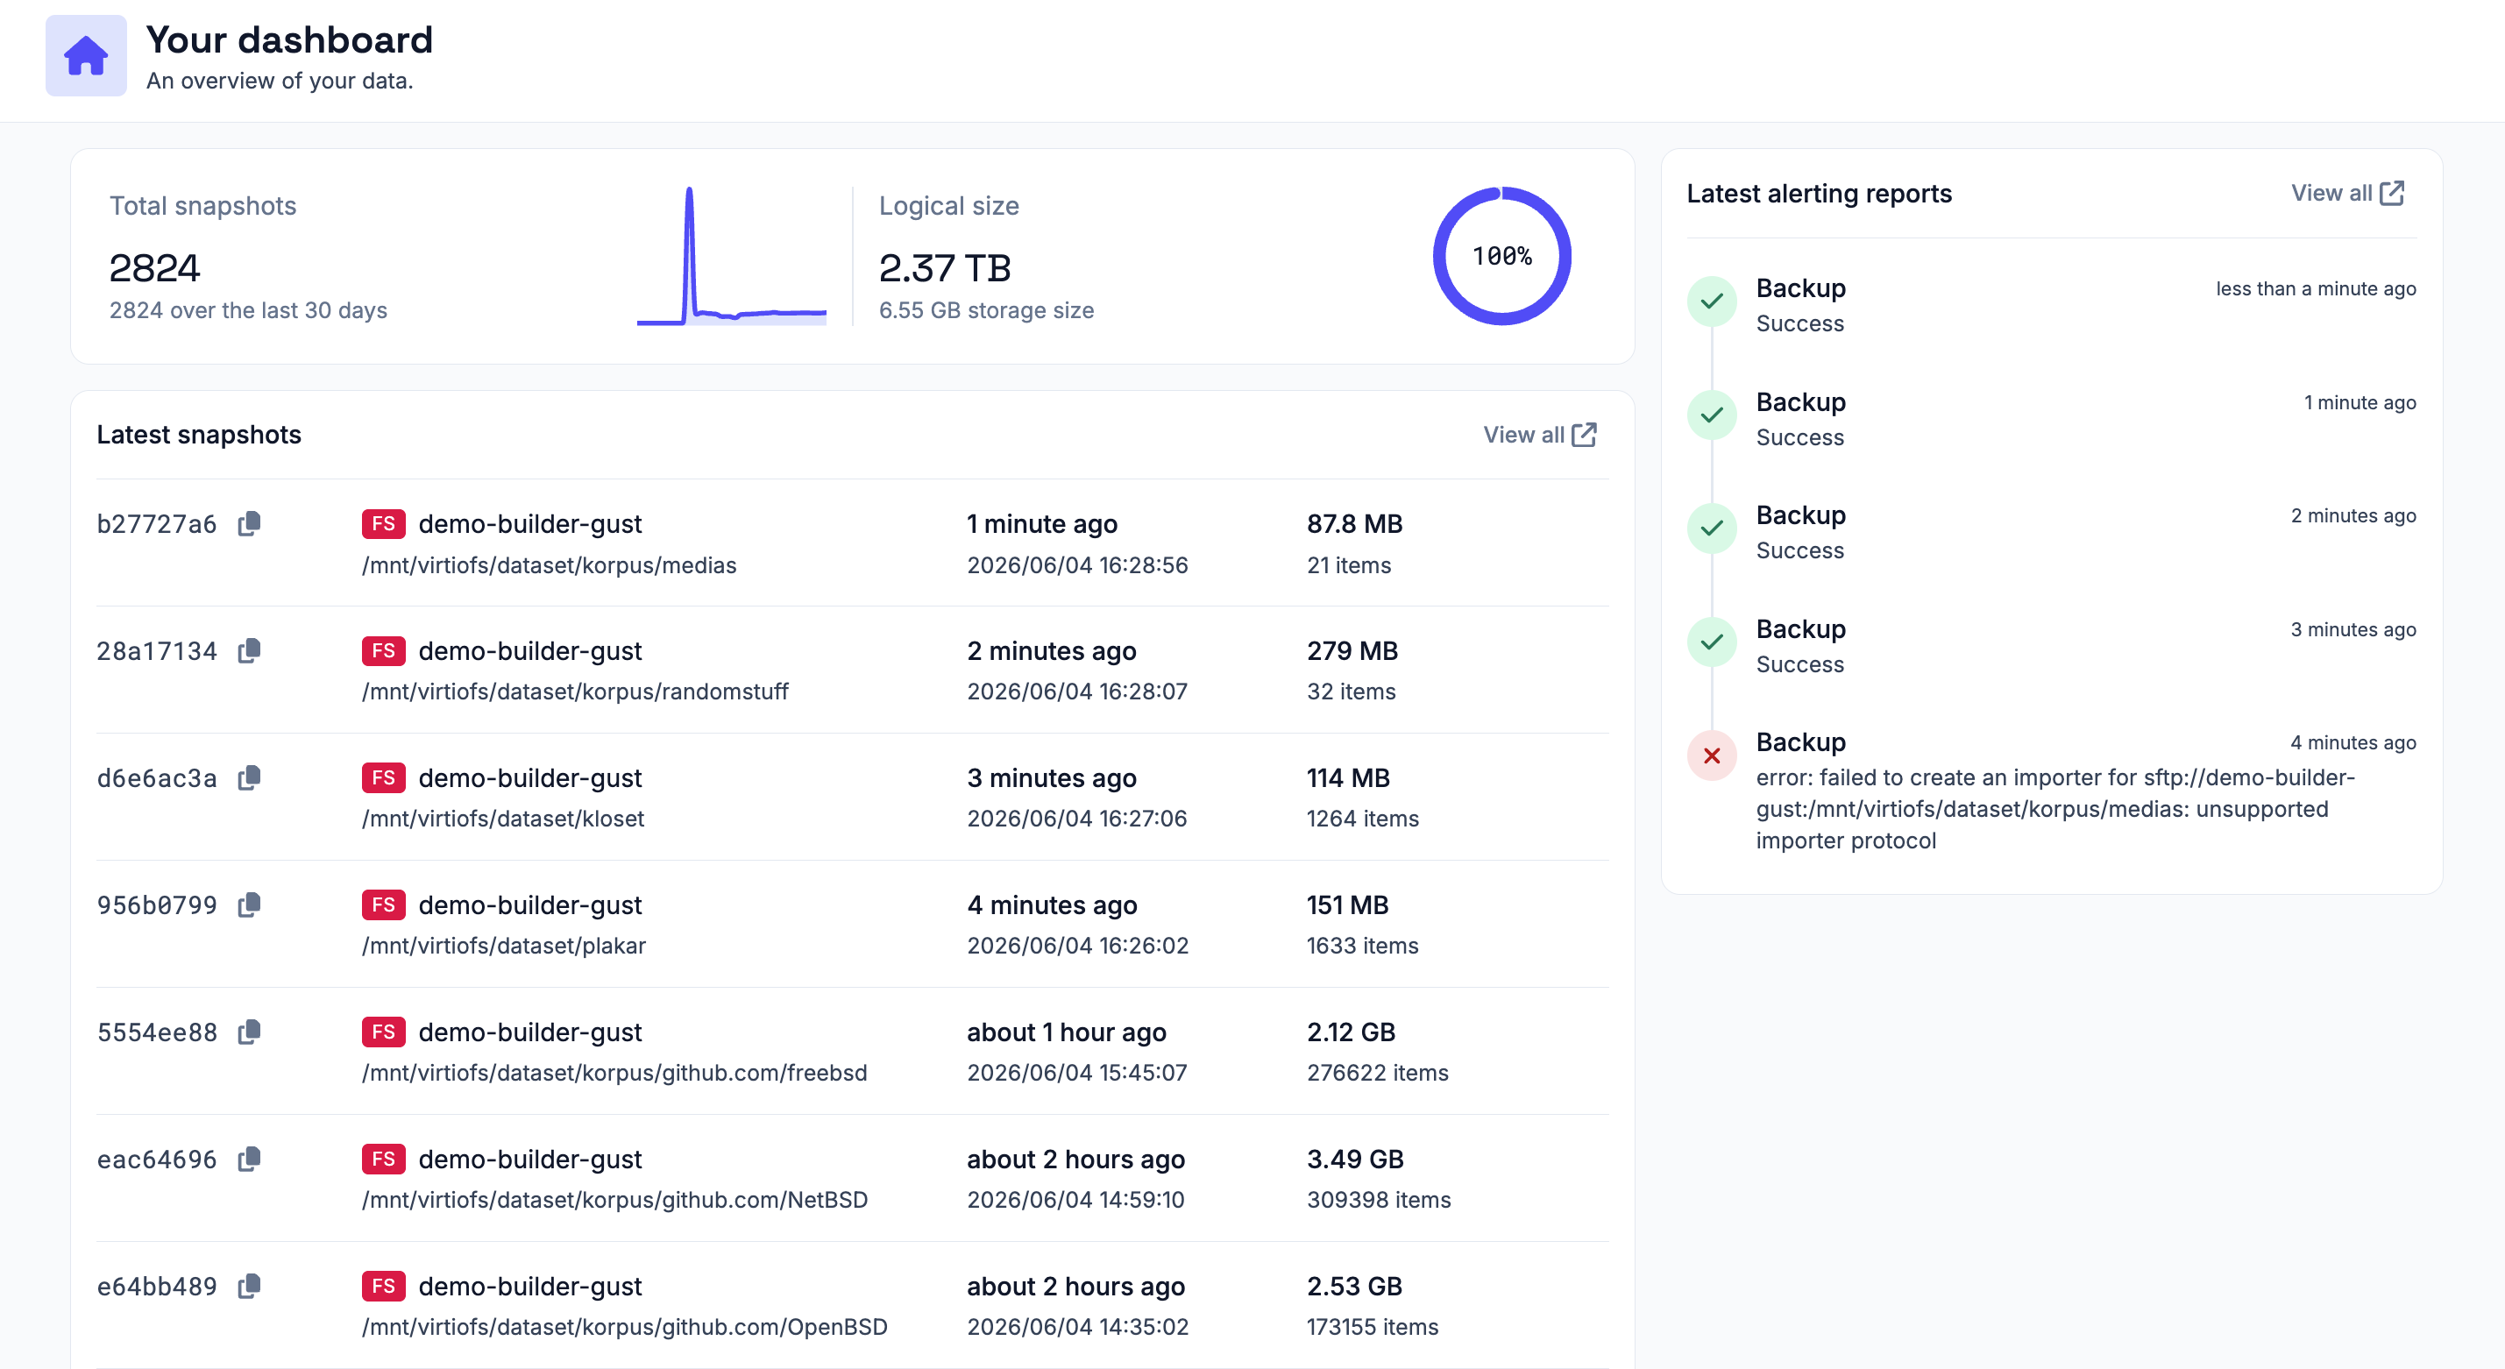Copy snapshot ID d6e6ac3a
This screenshot has height=1369, width=2505.
click(250, 778)
